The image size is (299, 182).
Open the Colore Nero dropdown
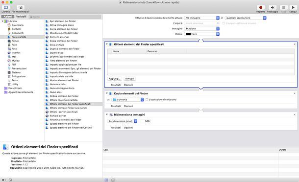tap(202, 34)
